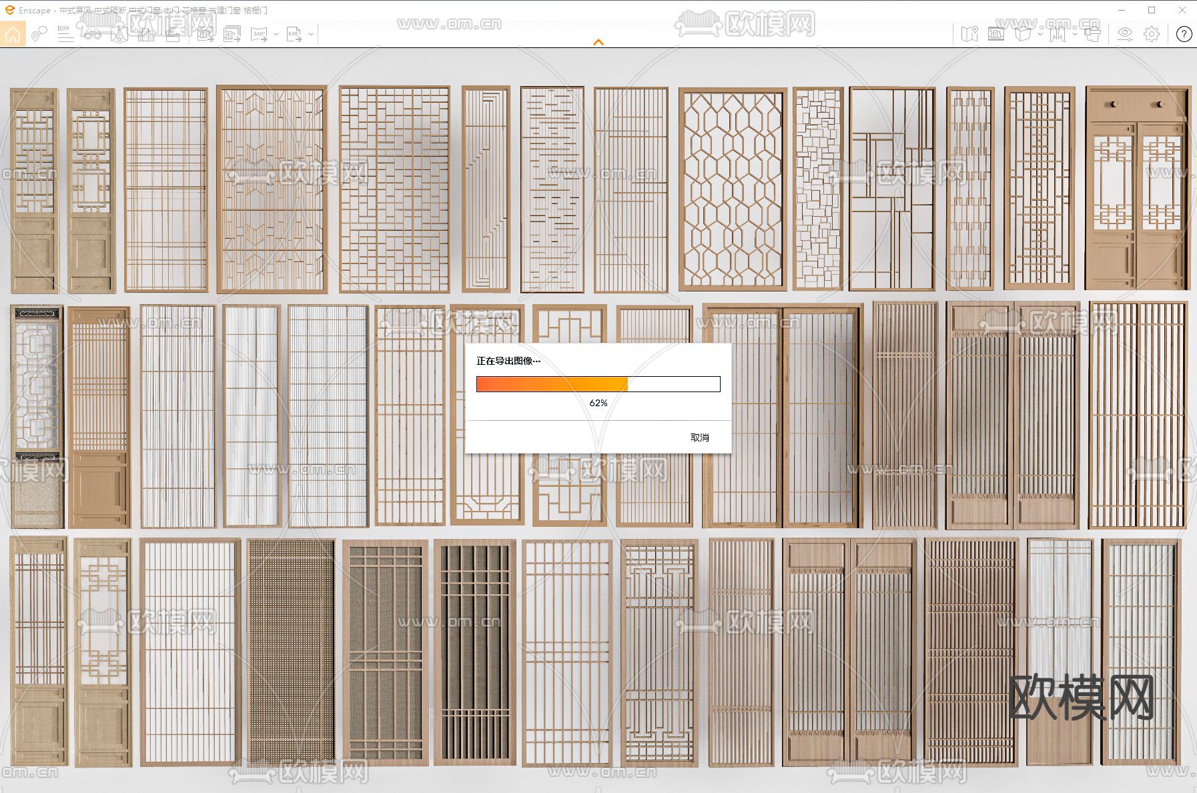Screen dimensions: 1197x793
Task: Open the binoculars view management icon
Action: pos(93,34)
